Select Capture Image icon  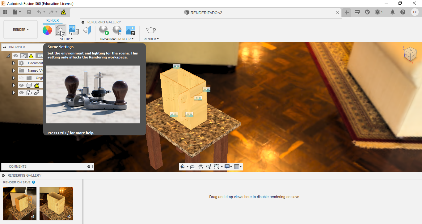click(x=131, y=30)
